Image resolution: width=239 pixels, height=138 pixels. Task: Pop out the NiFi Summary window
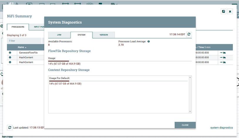click(223, 11)
